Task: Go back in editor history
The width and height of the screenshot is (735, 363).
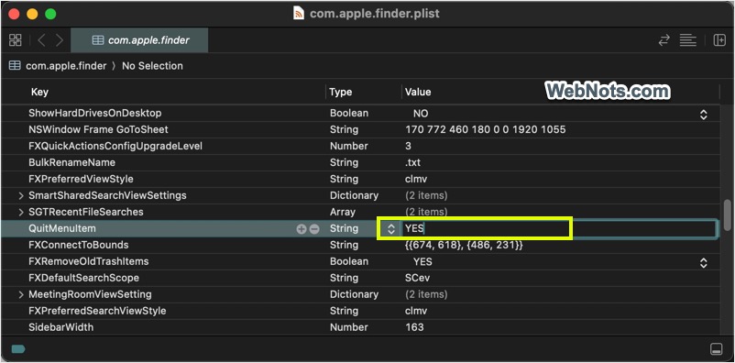Action: pos(41,40)
